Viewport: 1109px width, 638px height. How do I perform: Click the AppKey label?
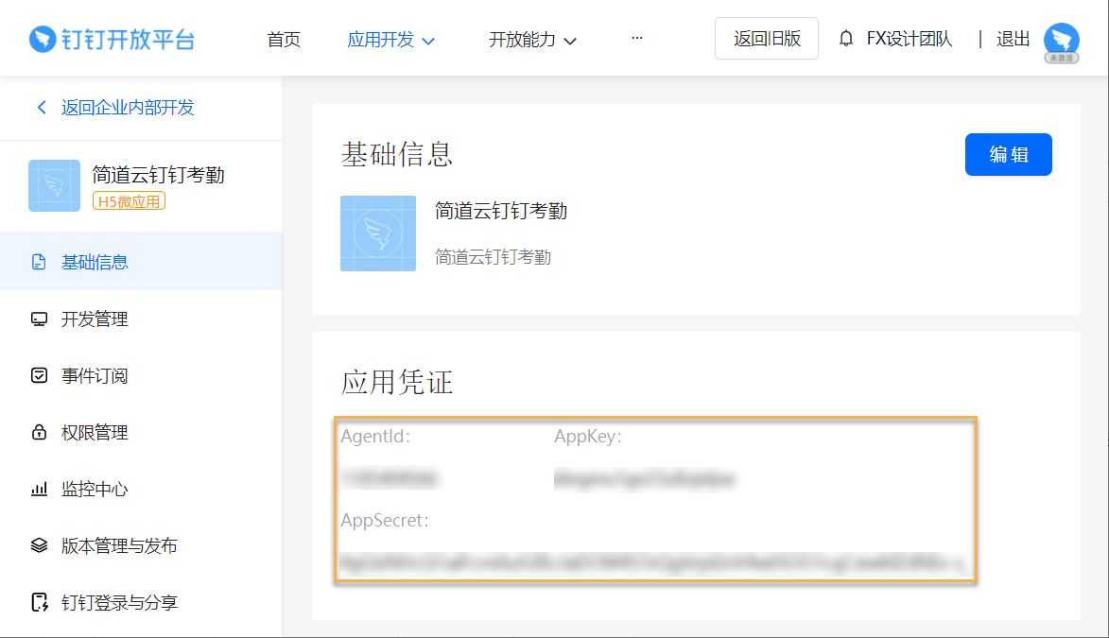tap(588, 437)
